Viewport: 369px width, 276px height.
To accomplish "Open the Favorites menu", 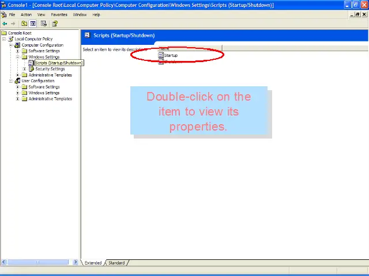I will [59, 14].
